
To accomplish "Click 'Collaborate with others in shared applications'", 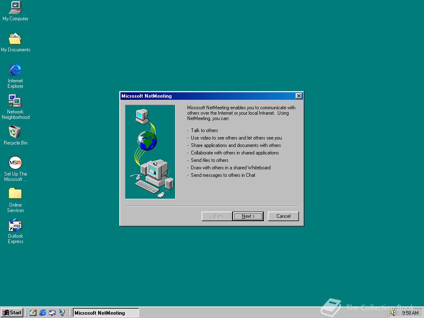I will pos(235,153).
